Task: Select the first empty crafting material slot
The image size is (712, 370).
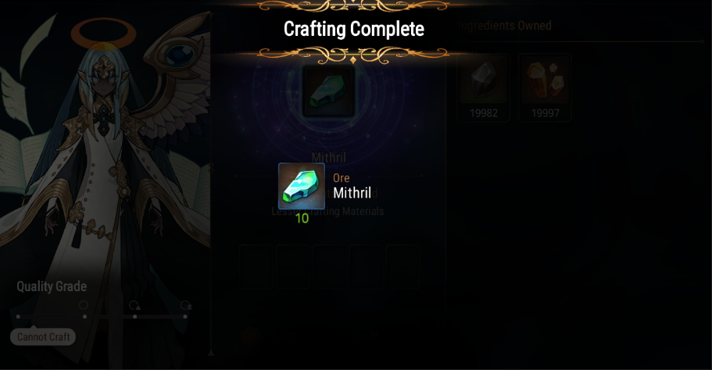Action: pyautogui.click(x=256, y=267)
